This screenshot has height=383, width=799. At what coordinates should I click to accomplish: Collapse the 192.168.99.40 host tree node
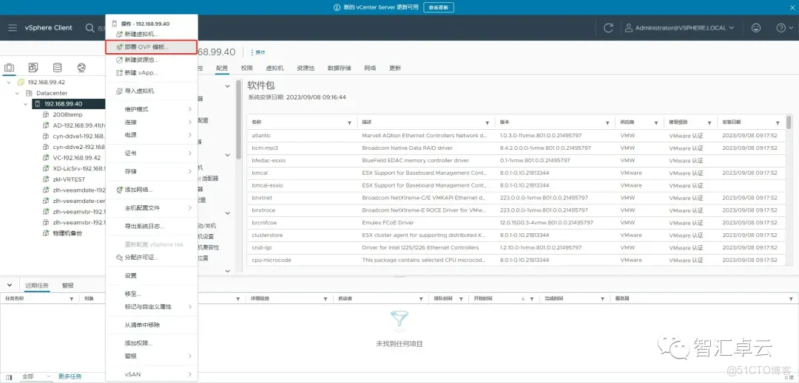click(25, 104)
